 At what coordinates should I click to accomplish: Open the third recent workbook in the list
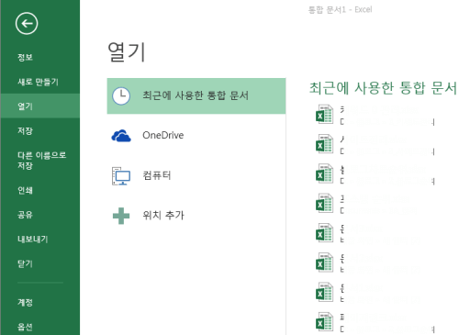[375, 173]
